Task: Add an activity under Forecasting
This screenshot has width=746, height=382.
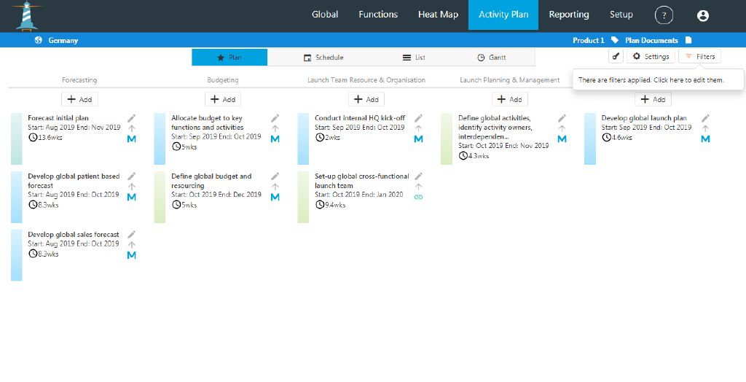Action: pyautogui.click(x=79, y=99)
